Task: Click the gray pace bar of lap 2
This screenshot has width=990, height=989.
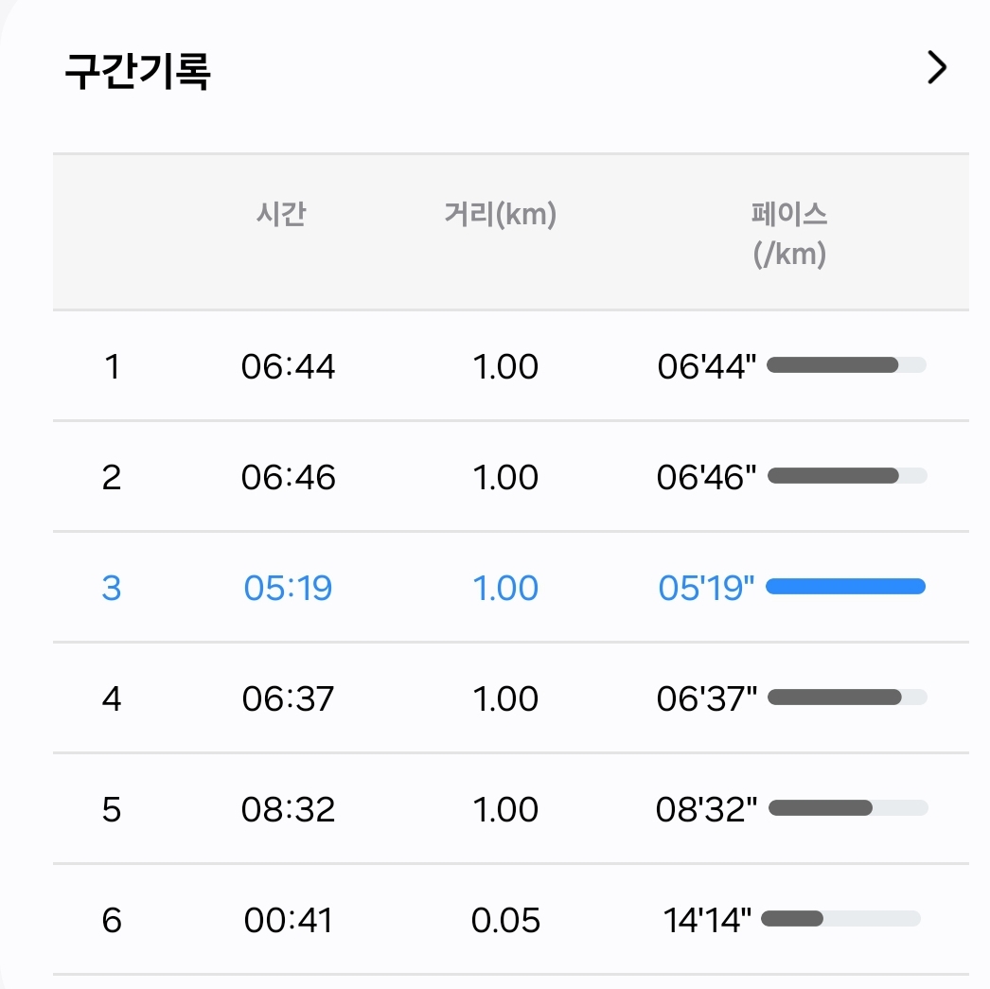Action: (x=847, y=476)
